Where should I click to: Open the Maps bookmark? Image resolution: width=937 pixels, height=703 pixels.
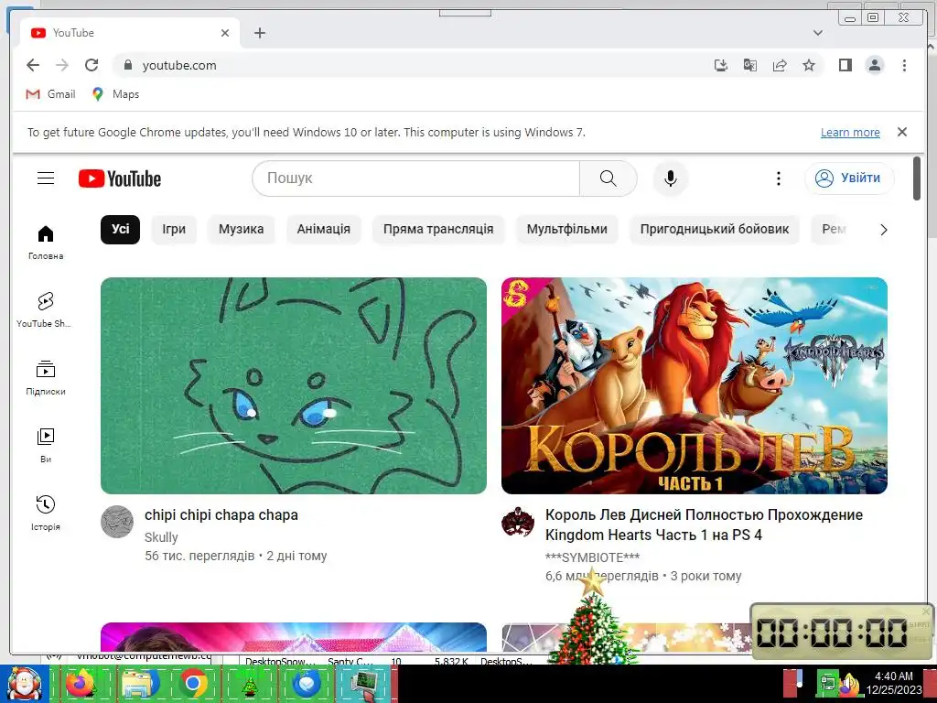pos(115,94)
